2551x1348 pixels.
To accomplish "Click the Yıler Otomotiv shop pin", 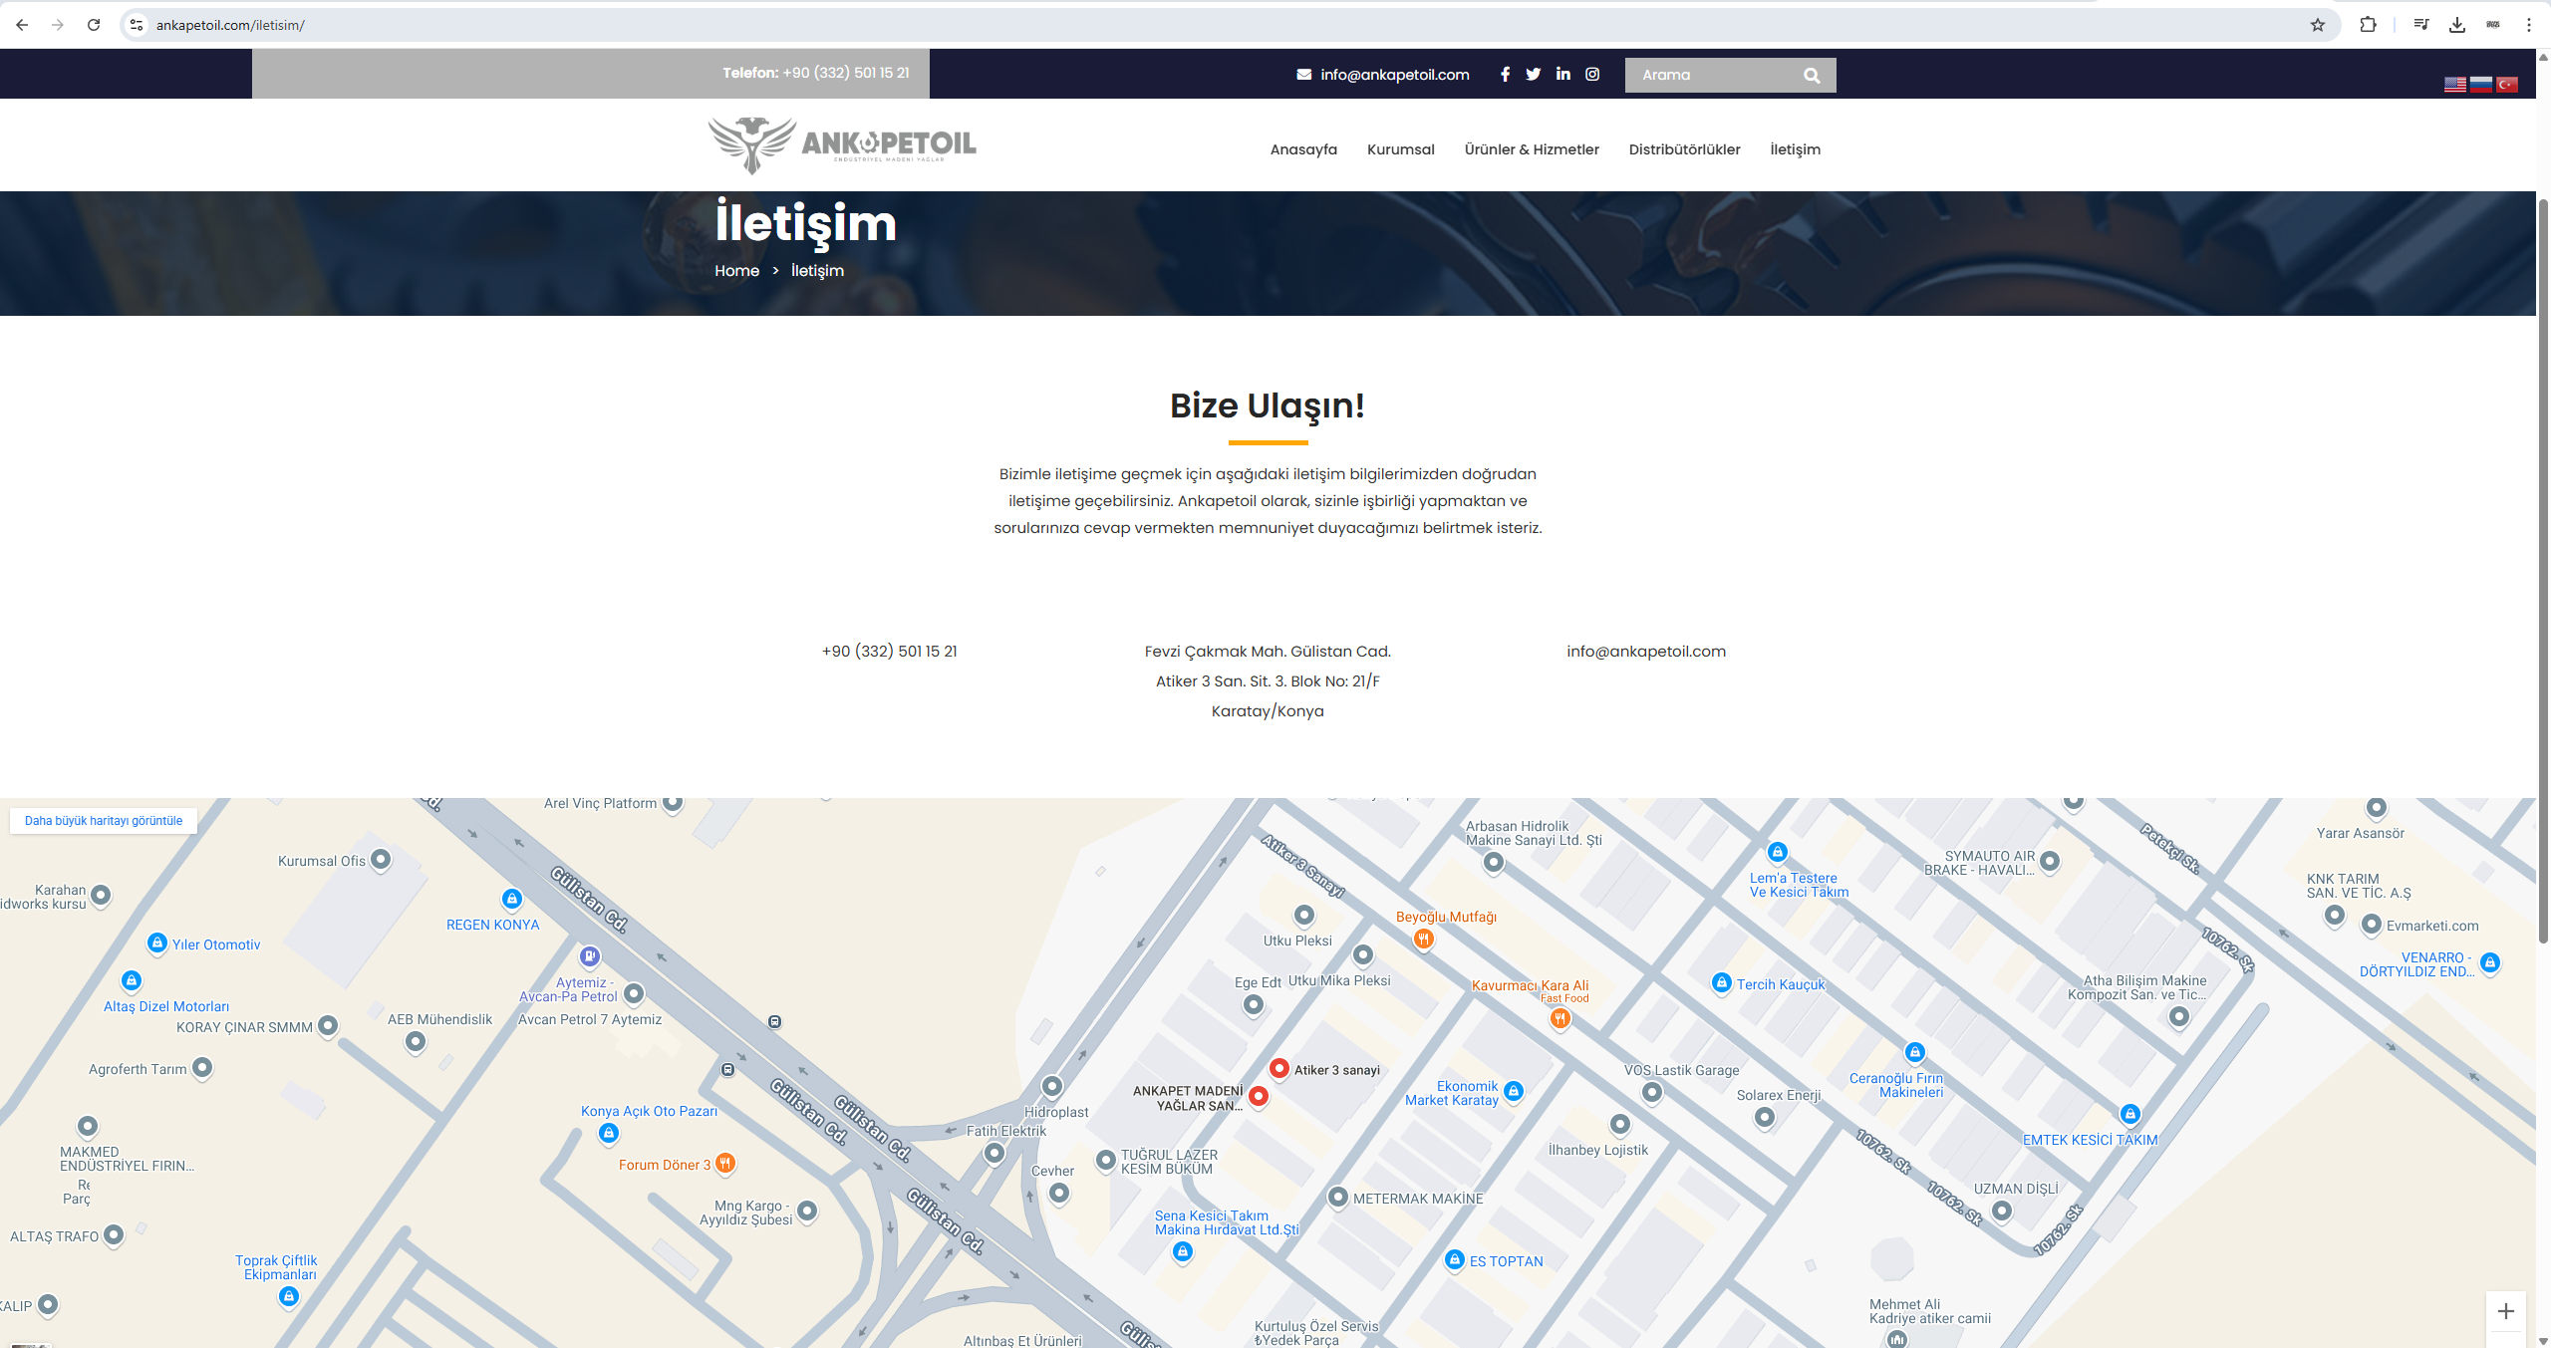I will pyautogui.click(x=156, y=943).
